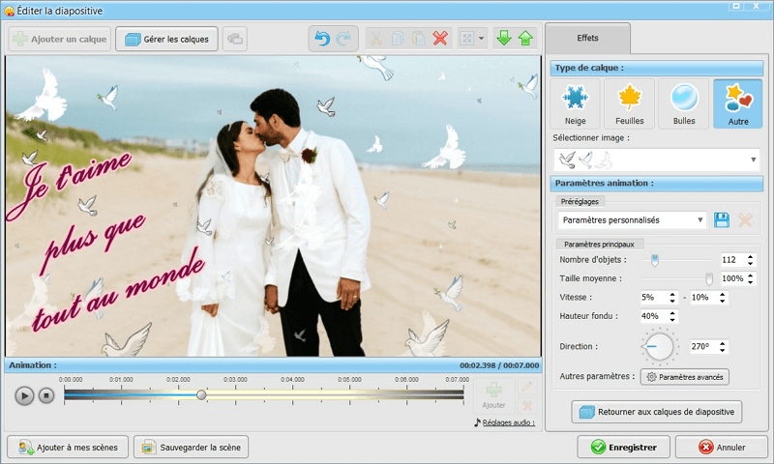Click Retourner aux calques de diapositive
The width and height of the screenshot is (774, 464).
[x=657, y=412]
